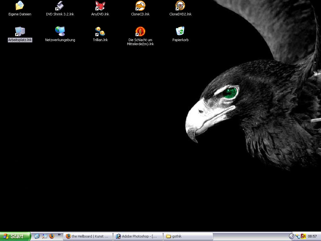Select the AnyDVD fox icon
The image size is (321, 241).
point(100,6)
